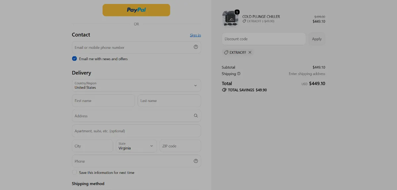Viewport: 397px width, 190px height.
Task: Check Save this information for next time
Action: [x=74, y=172]
